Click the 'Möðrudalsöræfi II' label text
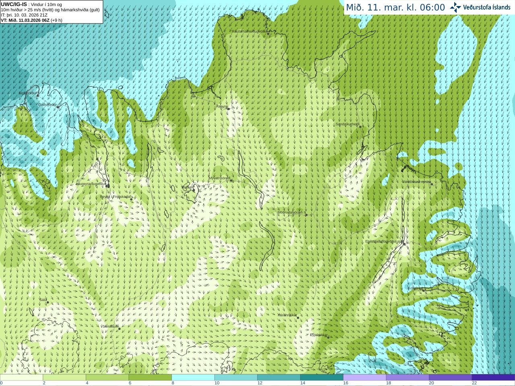Viewport: 515px width, 386px height. (291, 212)
